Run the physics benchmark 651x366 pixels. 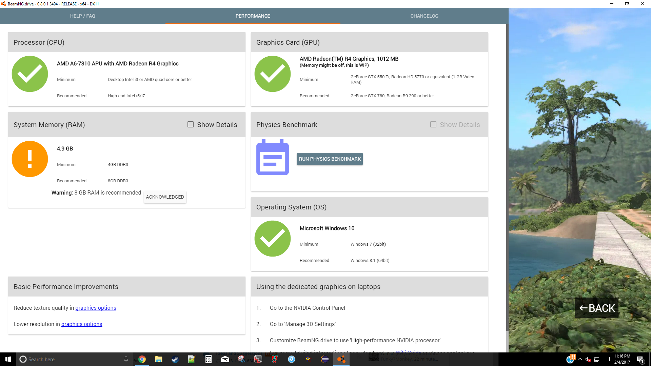(x=330, y=159)
